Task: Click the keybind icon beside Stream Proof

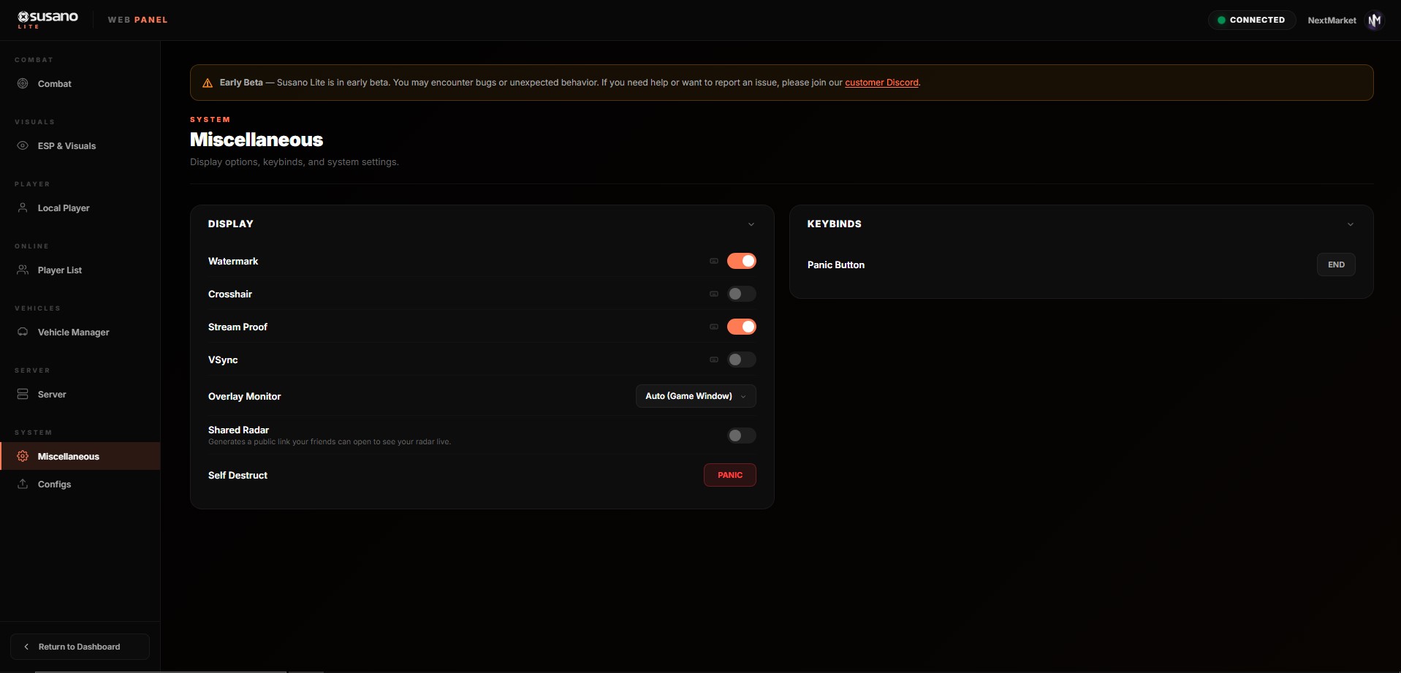Action: (x=714, y=327)
